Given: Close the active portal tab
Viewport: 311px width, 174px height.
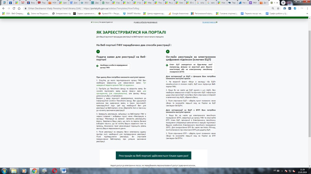Looking at the screenshot, I should [277, 3].
